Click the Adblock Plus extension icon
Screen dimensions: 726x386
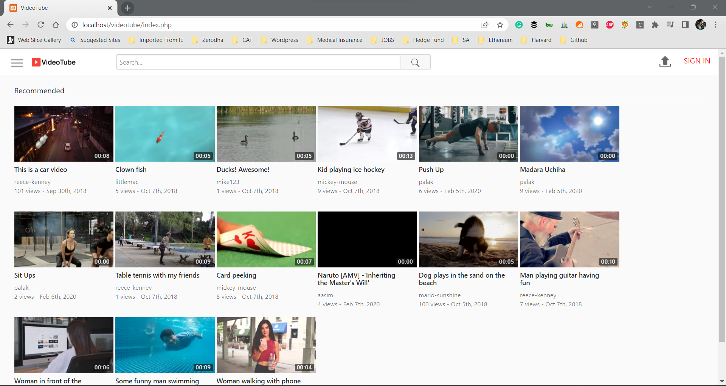click(x=610, y=25)
